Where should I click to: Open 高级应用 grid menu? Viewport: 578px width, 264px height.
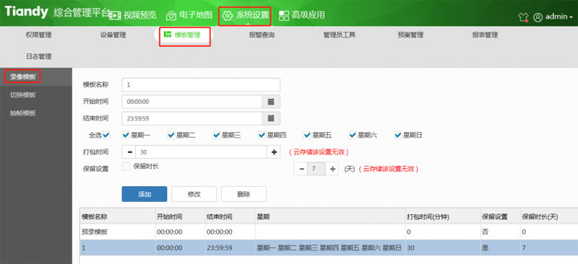302,15
